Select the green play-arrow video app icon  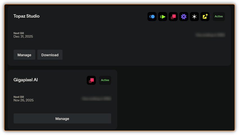tap(163, 17)
